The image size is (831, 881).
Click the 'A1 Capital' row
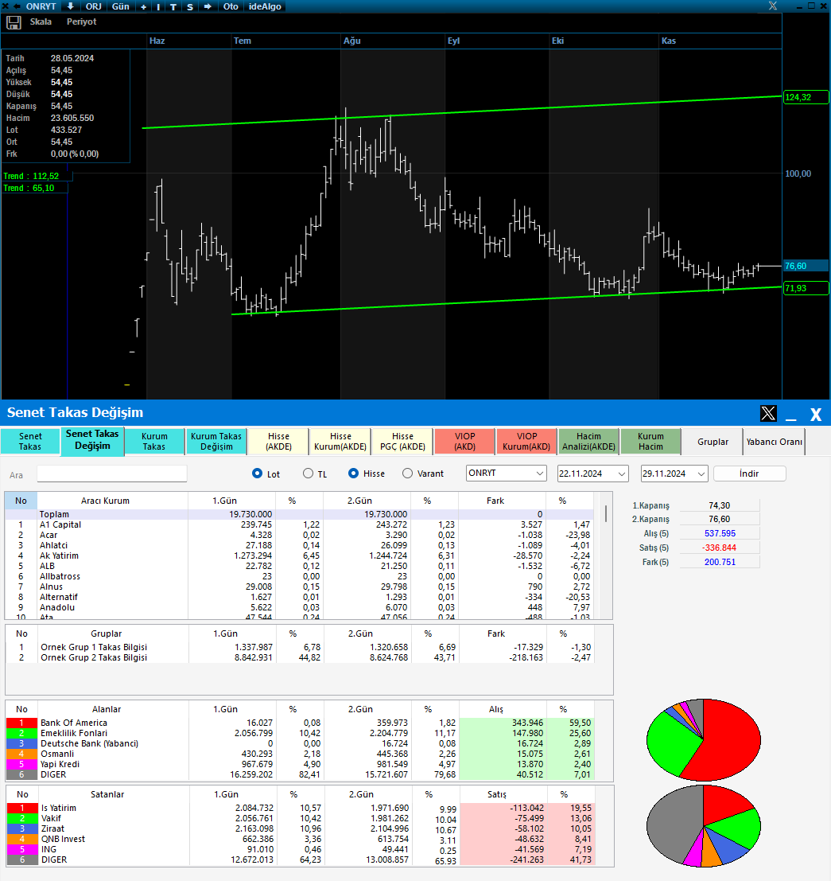(299, 524)
